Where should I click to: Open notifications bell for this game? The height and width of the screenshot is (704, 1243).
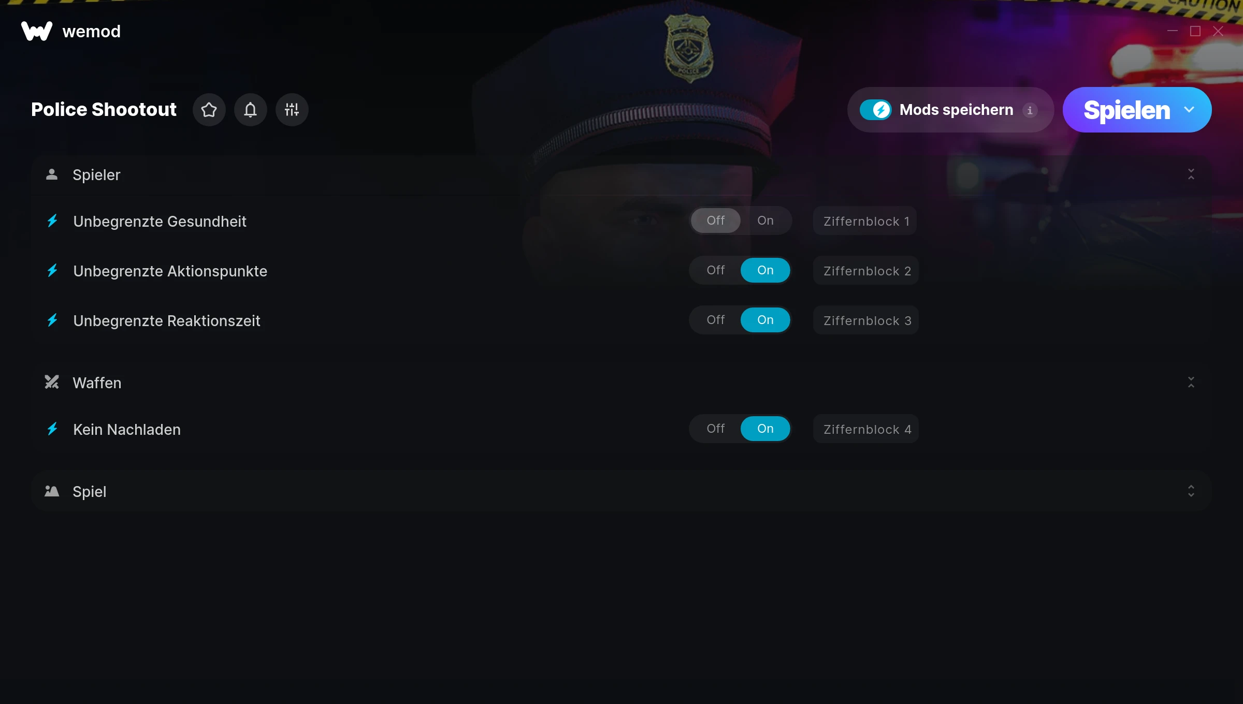[x=251, y=110]
